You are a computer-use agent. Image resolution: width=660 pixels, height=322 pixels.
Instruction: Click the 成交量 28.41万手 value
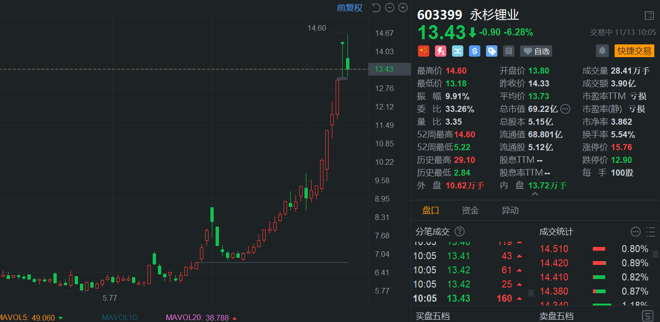(630, 71)
